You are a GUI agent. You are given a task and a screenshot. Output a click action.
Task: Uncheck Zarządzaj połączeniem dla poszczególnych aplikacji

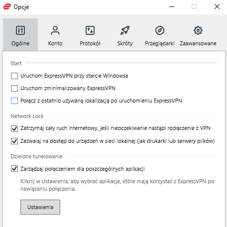point(14,169)
